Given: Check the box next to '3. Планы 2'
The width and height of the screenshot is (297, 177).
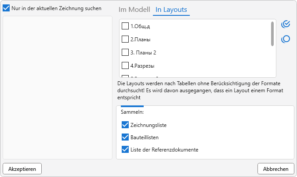Looking at the screenshot, I should click(125, 52).
